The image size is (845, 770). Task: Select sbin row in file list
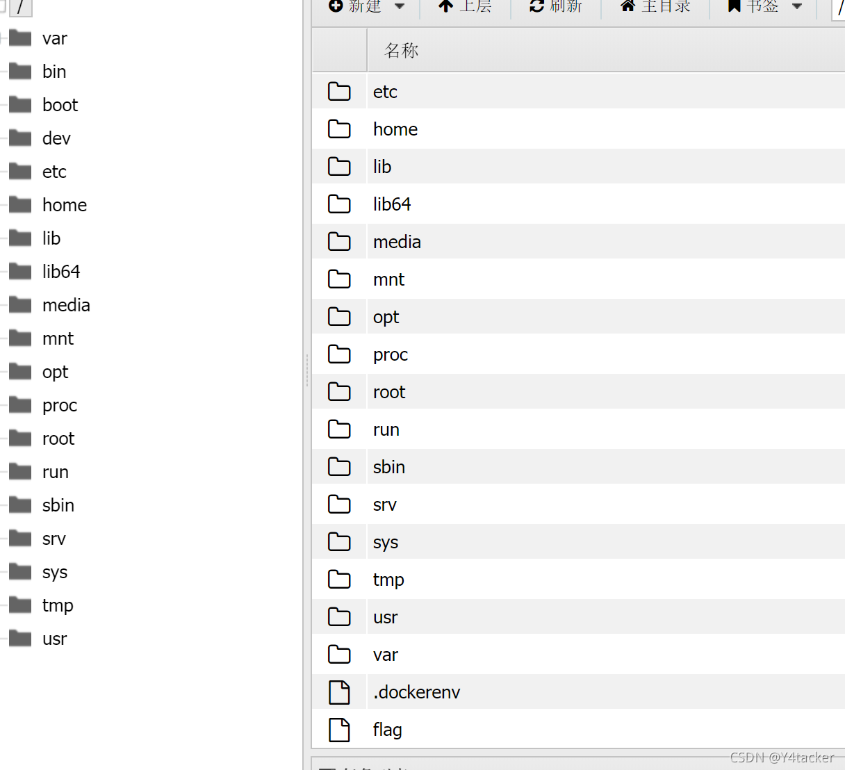click(x=578, y=466)
